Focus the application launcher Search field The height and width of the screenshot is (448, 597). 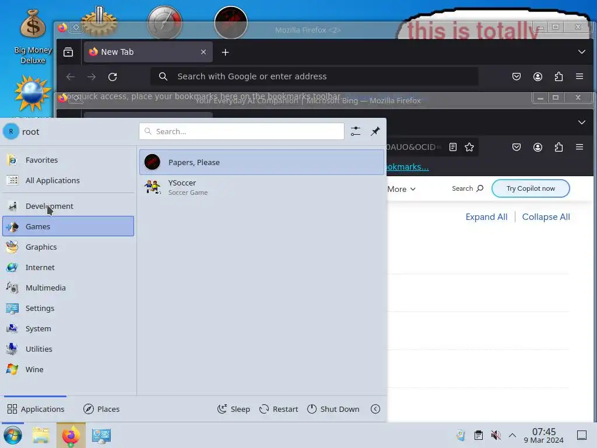click(x=241, y=131)
